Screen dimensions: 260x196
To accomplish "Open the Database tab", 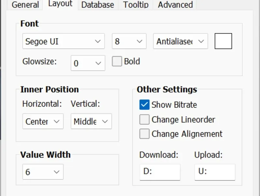I will 98,5.
